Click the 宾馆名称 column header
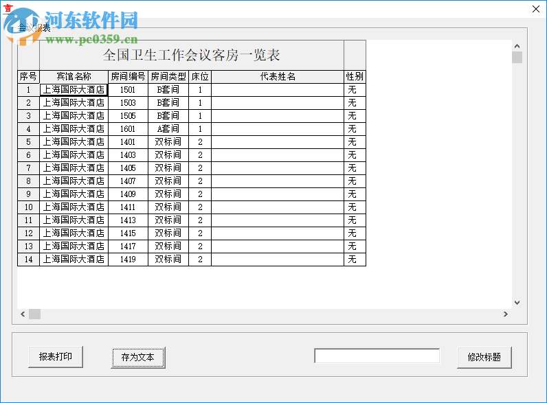 tap(74, 76)
